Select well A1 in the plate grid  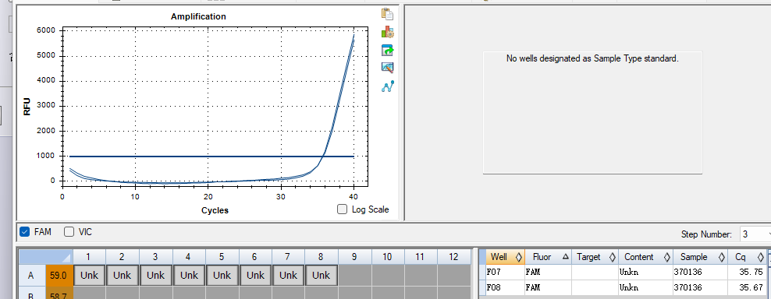click(89, 276)
